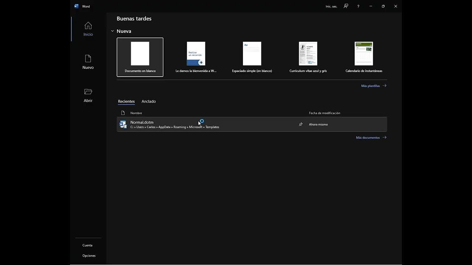Screen dimensions: 472x265
Task: Sort by Fecha de modificación column
Action: coord(324,113)
